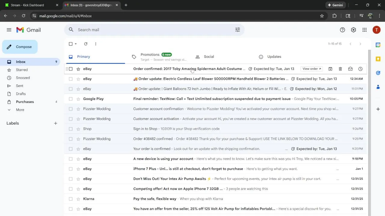Open the Snoozed folder

click(30, 78)
